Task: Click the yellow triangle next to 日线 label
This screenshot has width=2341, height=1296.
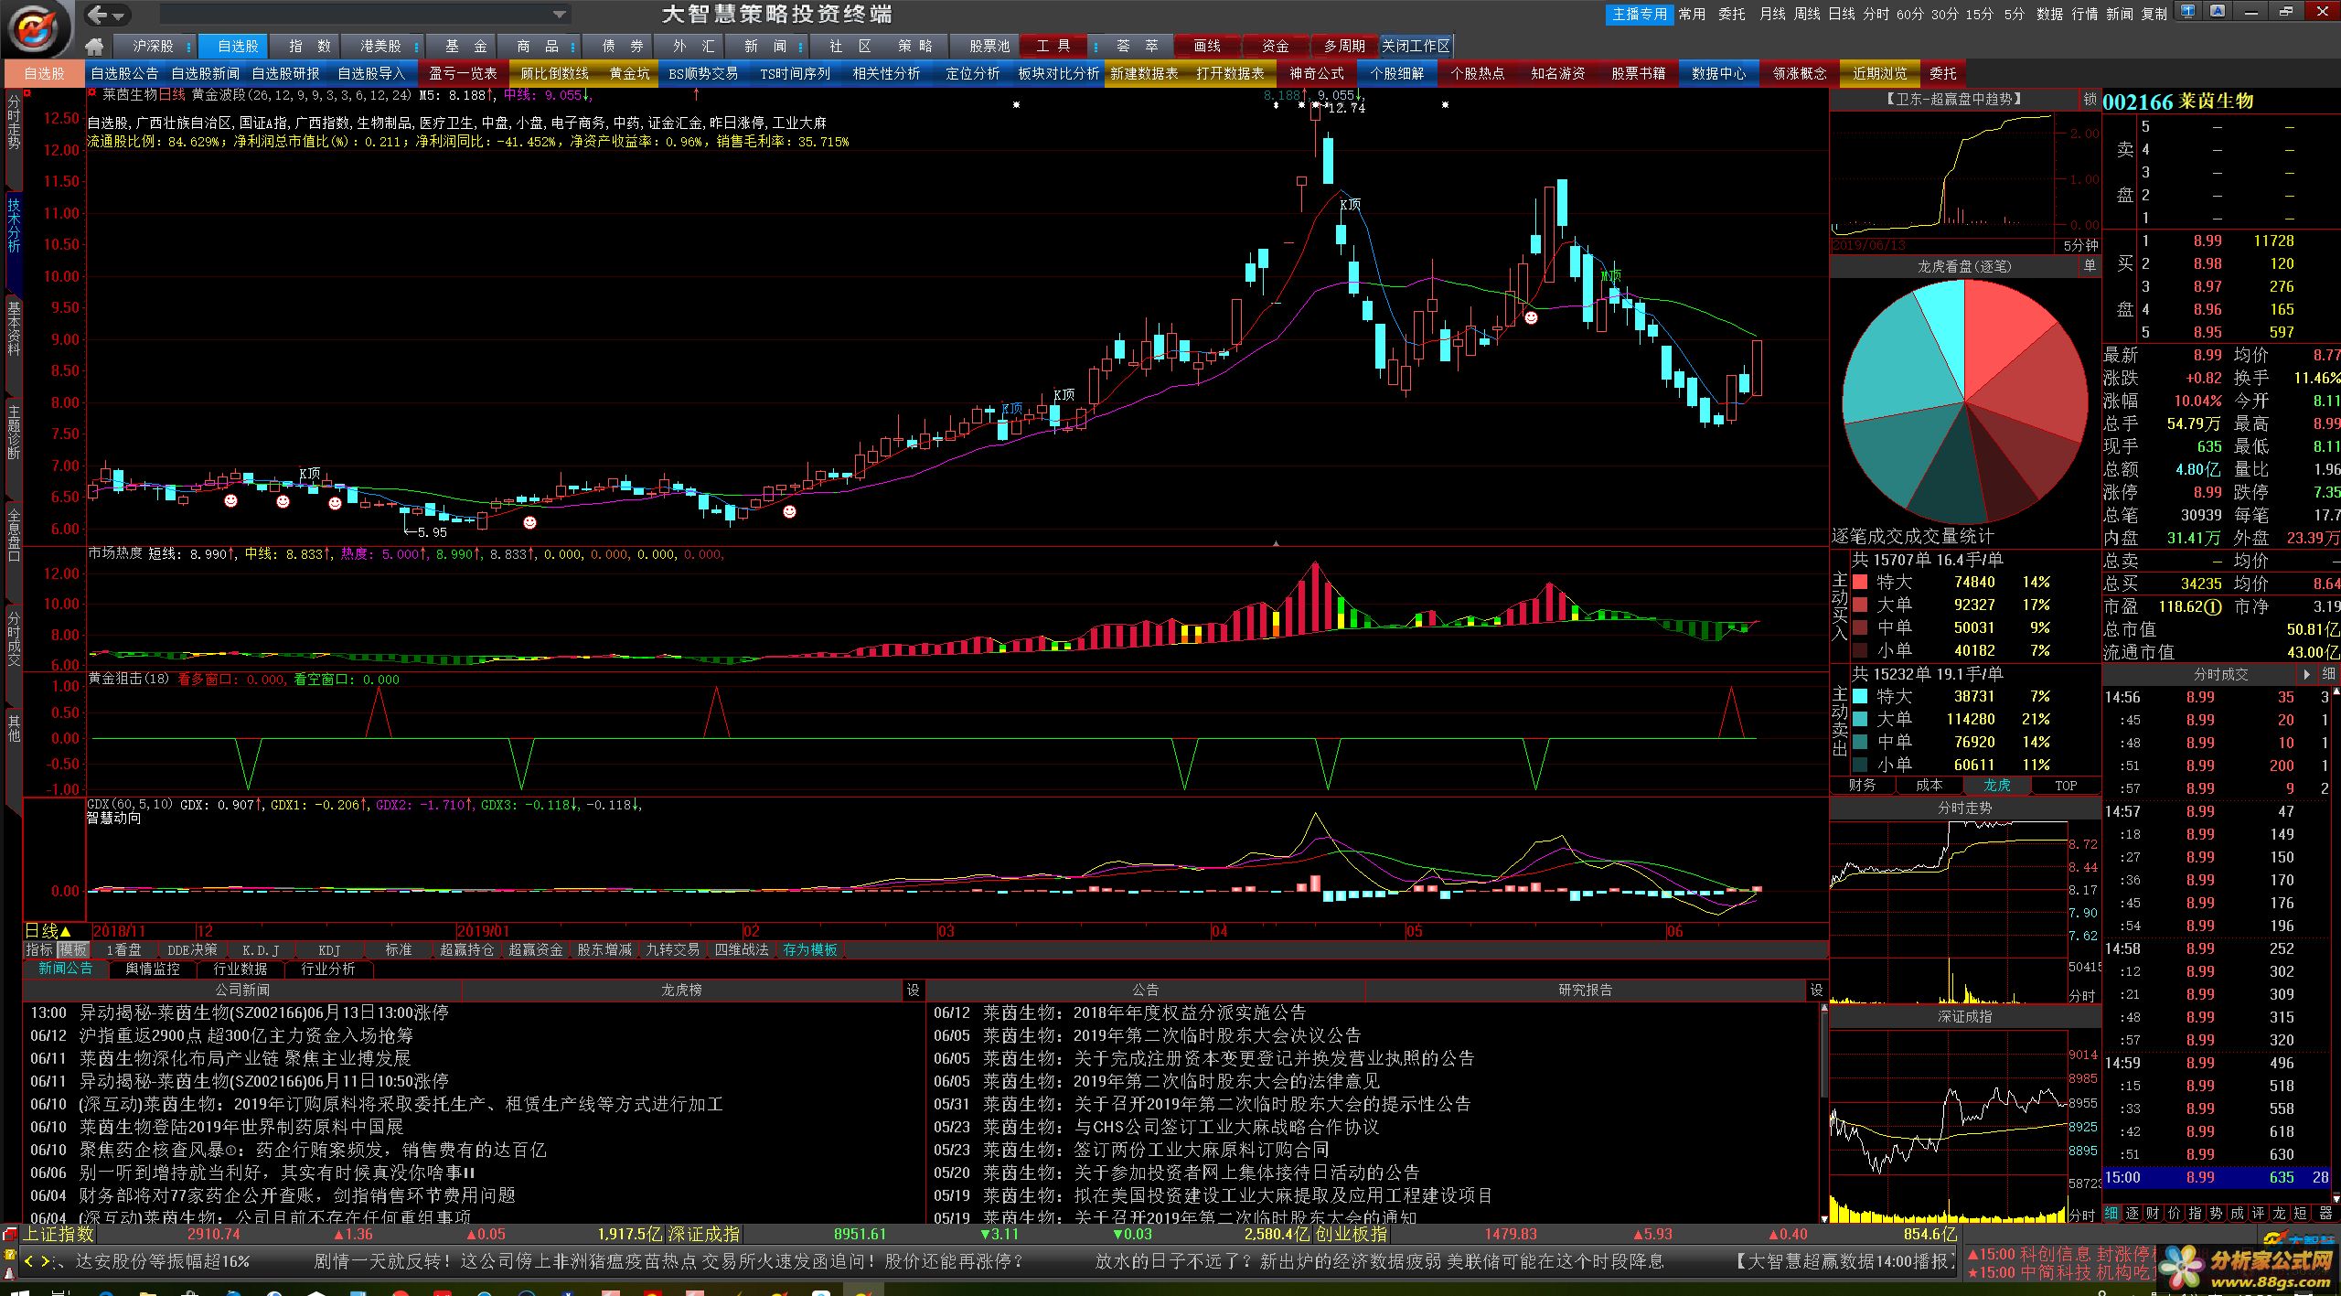Action: 65,931
